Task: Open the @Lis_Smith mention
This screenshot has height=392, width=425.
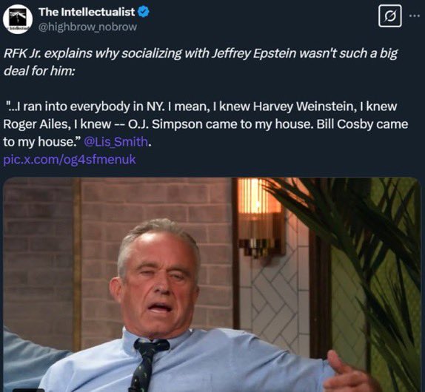Action: [116, 141]
